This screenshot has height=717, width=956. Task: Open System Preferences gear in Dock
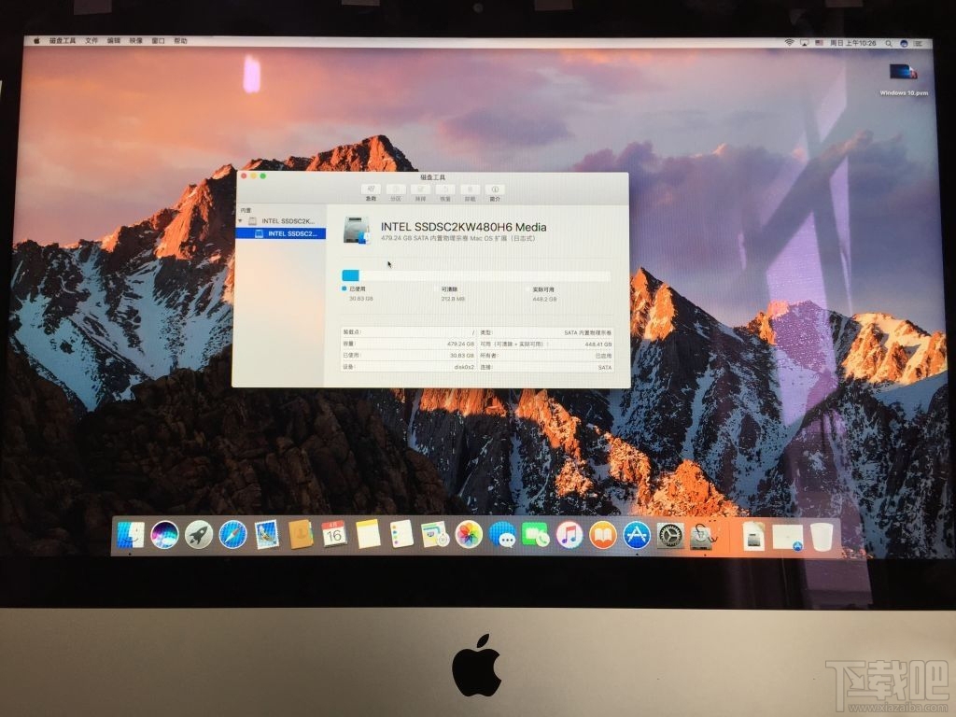click(x=670, y=535)
